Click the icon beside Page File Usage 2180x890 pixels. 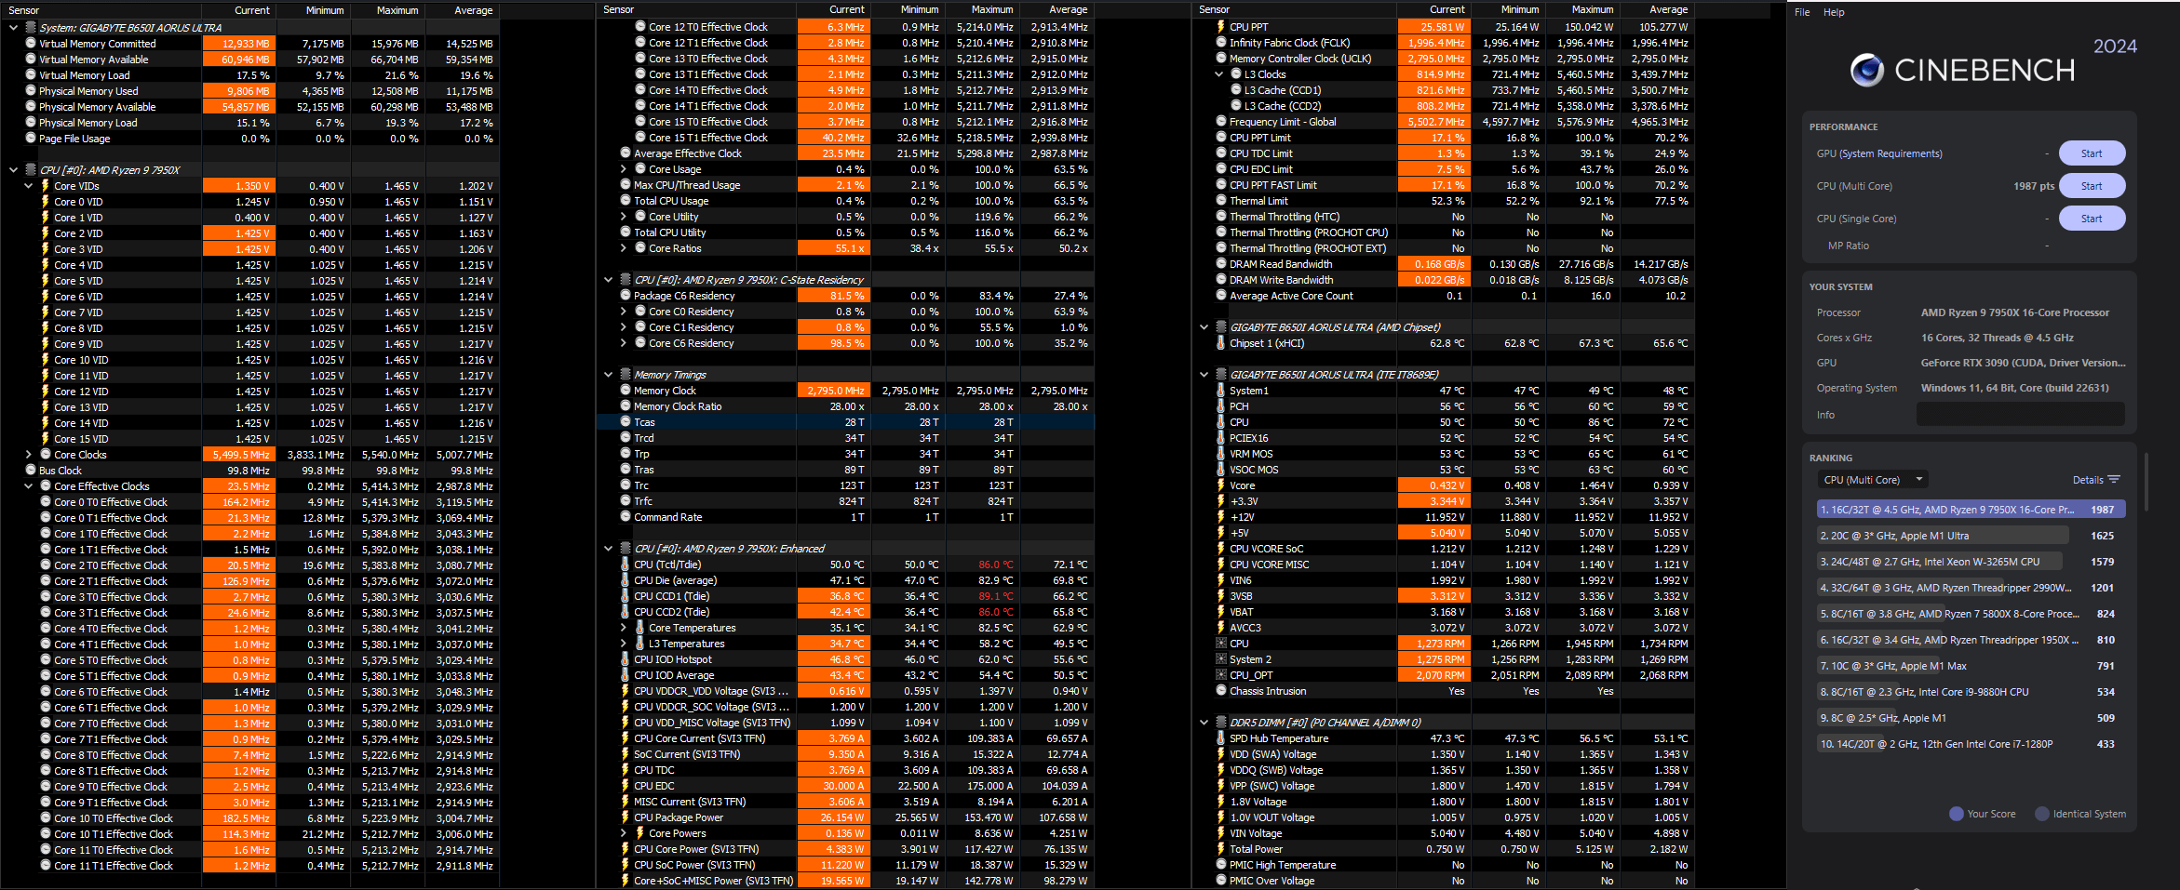(x=31, y=138)
